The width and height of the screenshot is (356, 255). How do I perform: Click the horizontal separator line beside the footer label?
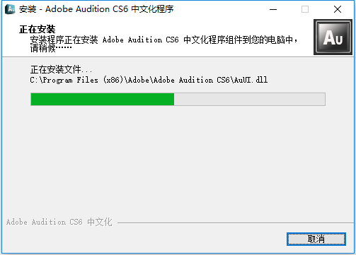coord(236,223)
